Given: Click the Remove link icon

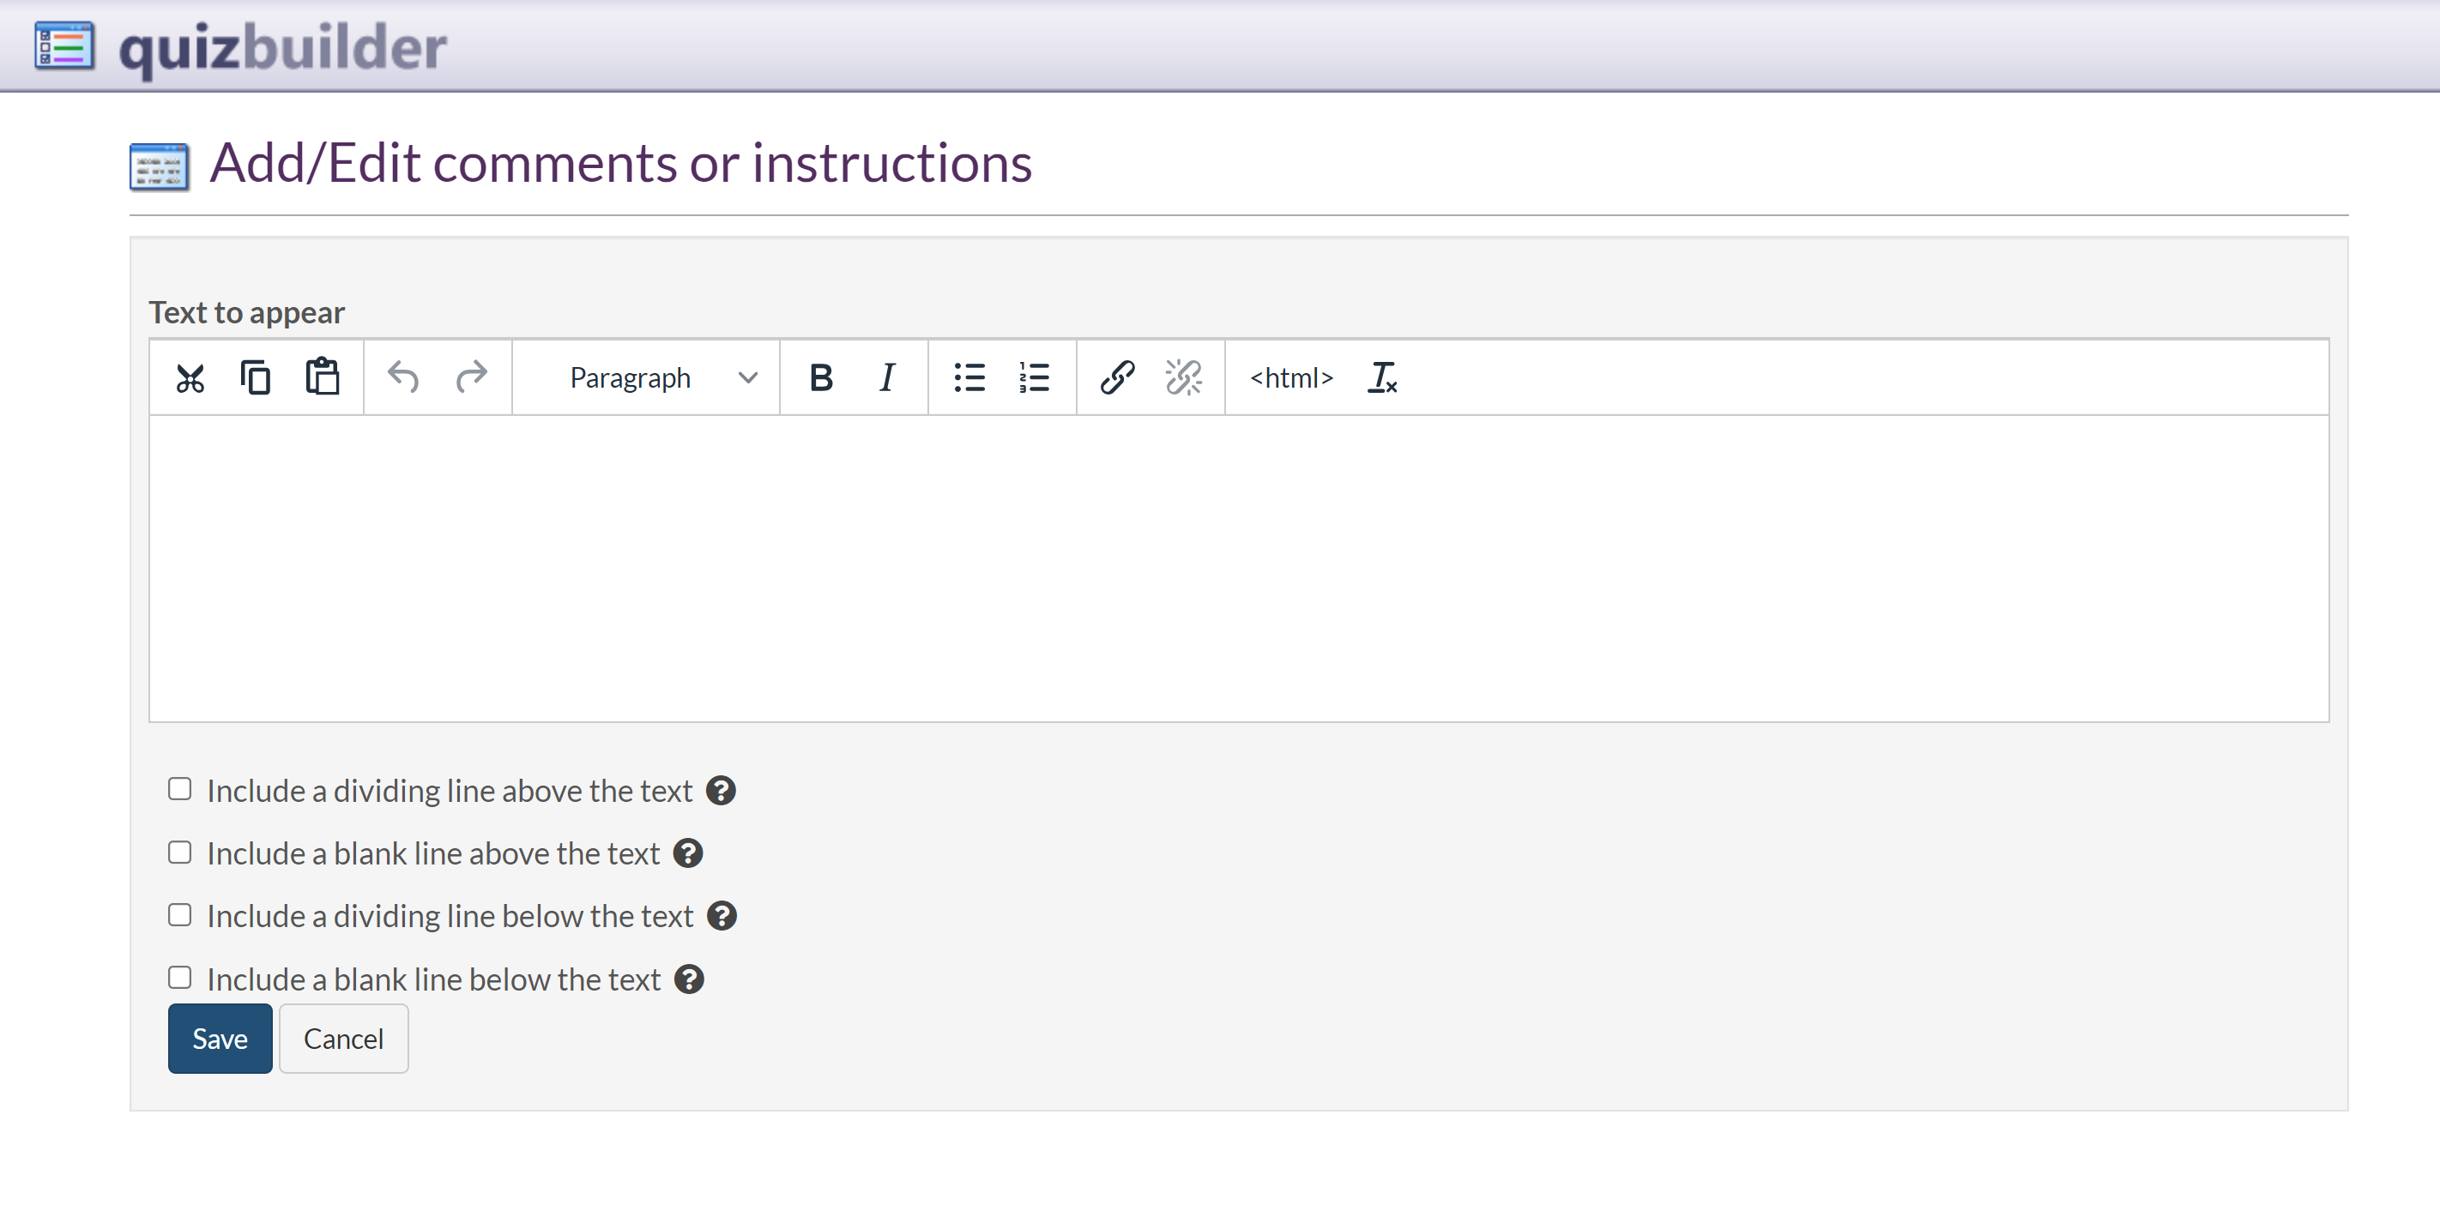Looking at the screenshot, I should [x=1183, y=377].
